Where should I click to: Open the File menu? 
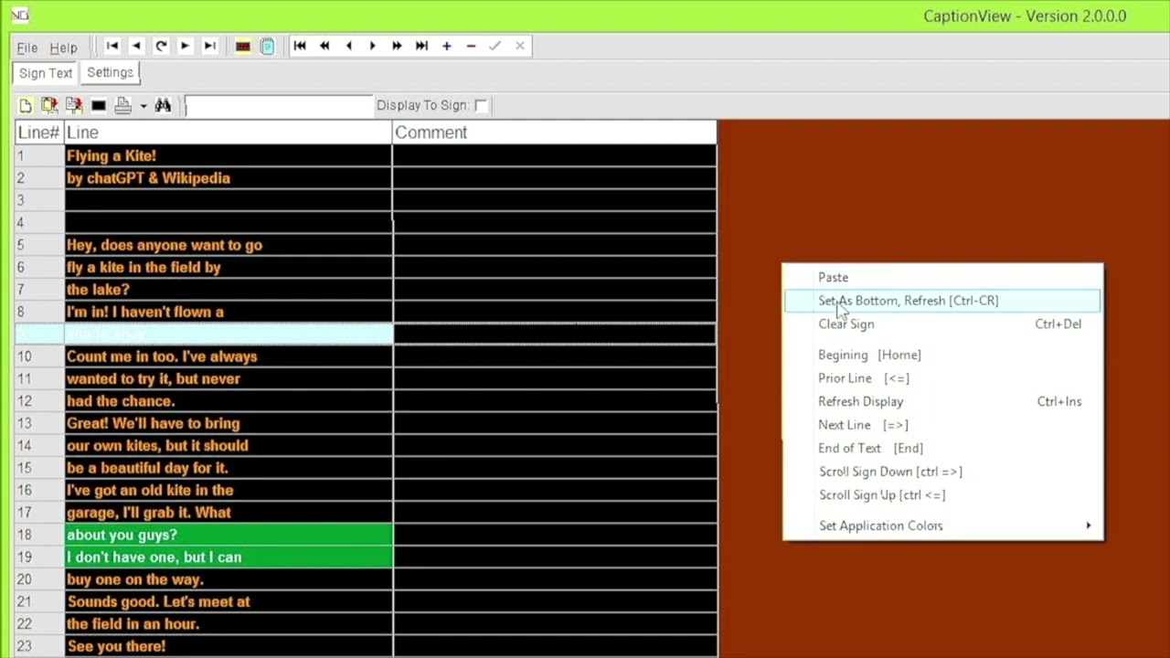click(27, 48)
